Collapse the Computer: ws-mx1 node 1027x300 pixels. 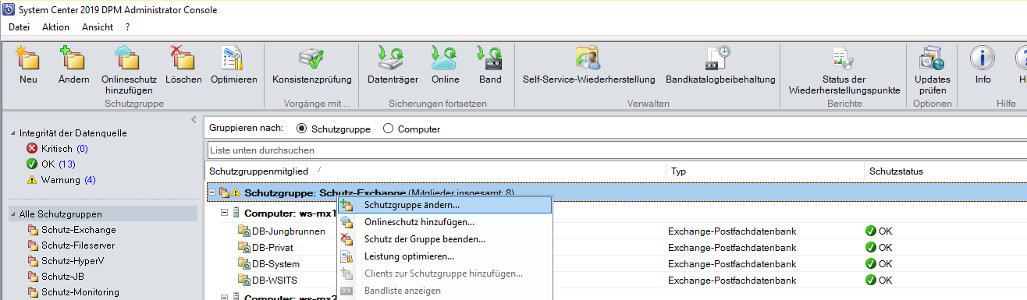(225, 212)
